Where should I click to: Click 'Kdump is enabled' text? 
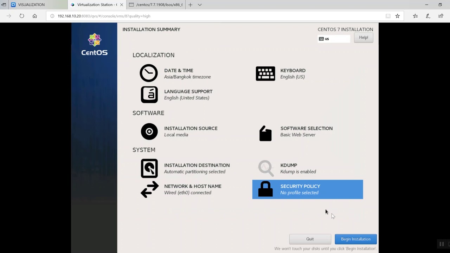pos(298,172)
